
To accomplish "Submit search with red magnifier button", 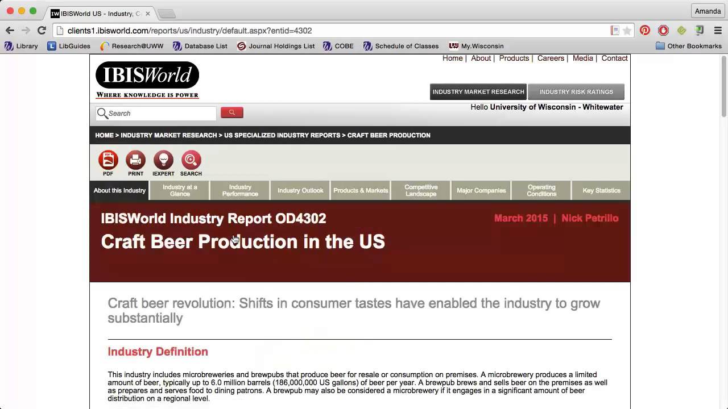I will coord(231,112).
